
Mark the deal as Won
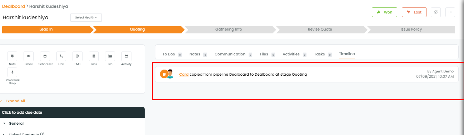click(x=384, y=12)
